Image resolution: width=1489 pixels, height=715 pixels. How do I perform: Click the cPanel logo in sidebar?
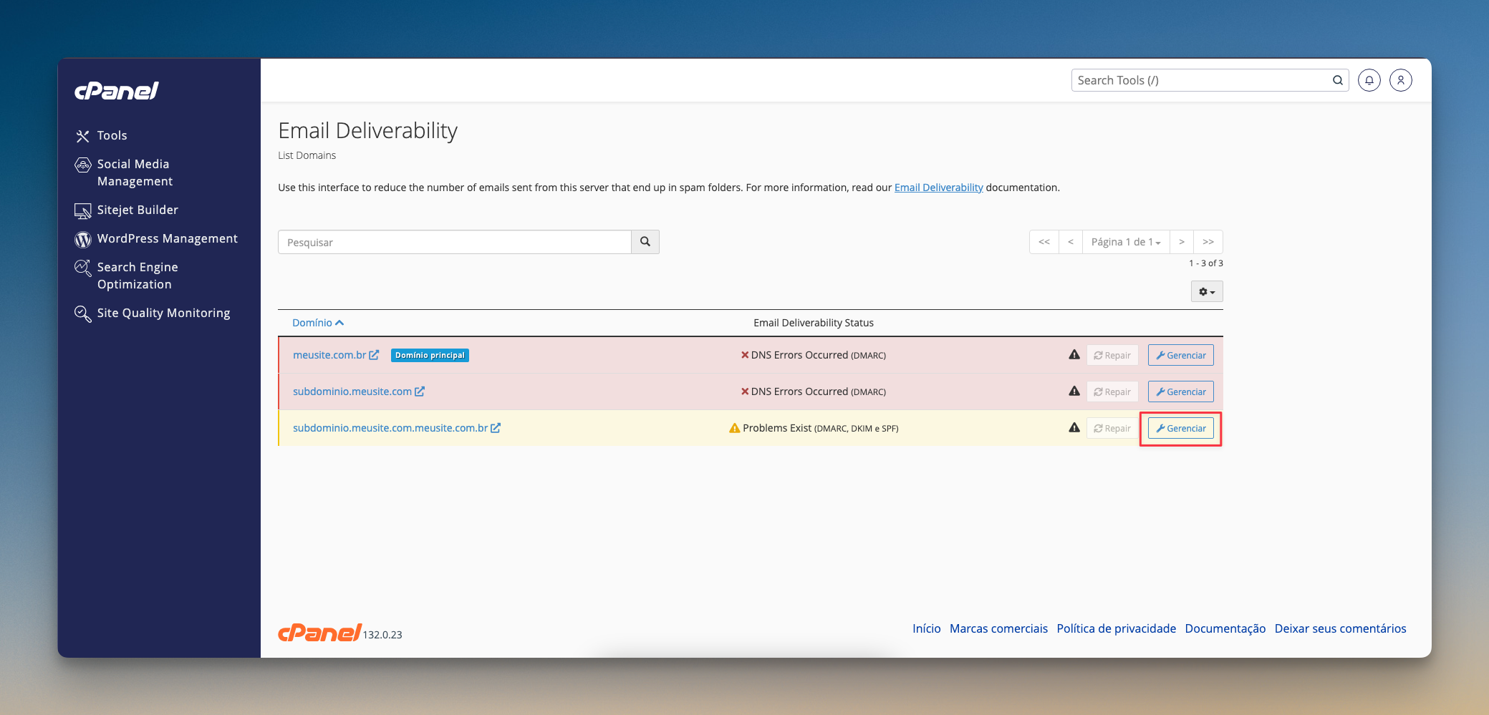pyautogui.click(x=117, y=91)
